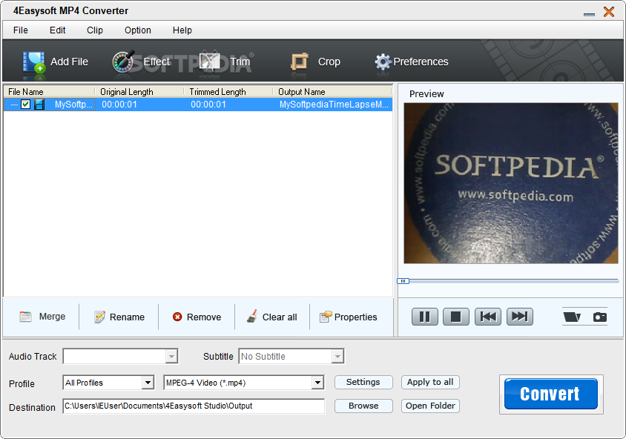Click the film strip icon of MySoftp file
The height and width of the screenshot is (439, 626).
click(x=39, y=105)
